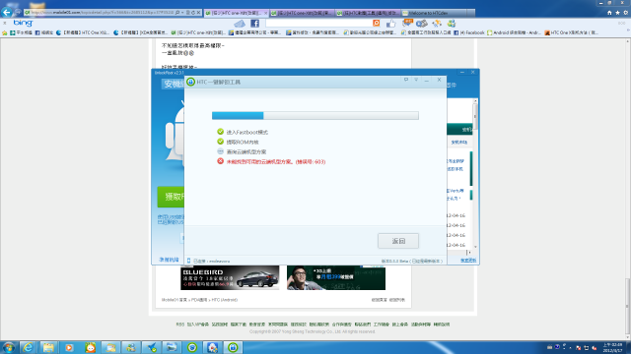Click the green check icon next to ROM step

[220, 142]
